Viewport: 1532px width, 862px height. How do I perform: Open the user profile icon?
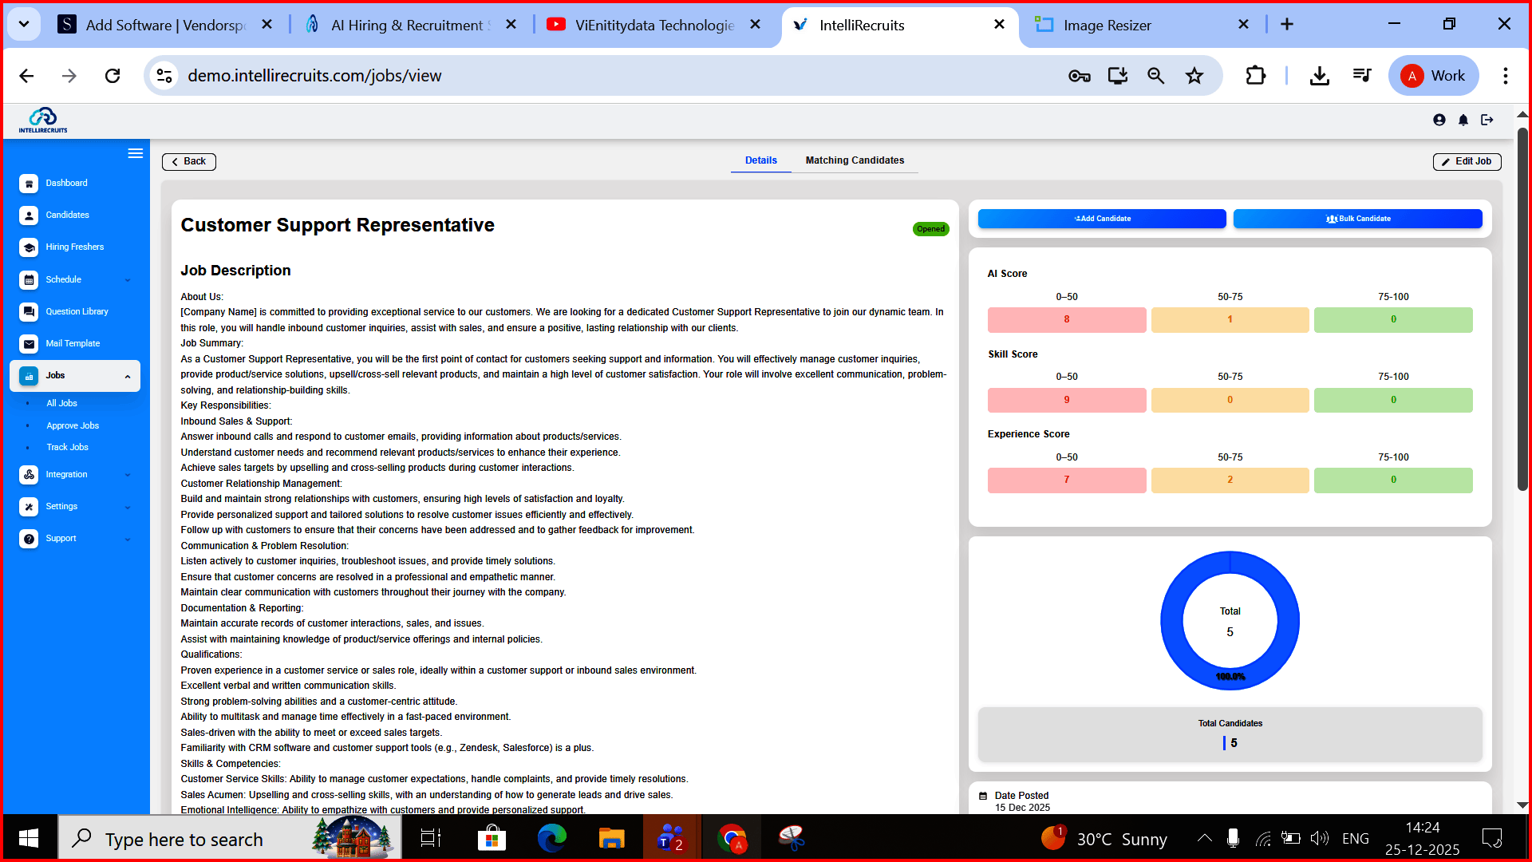click(1439, 120)
